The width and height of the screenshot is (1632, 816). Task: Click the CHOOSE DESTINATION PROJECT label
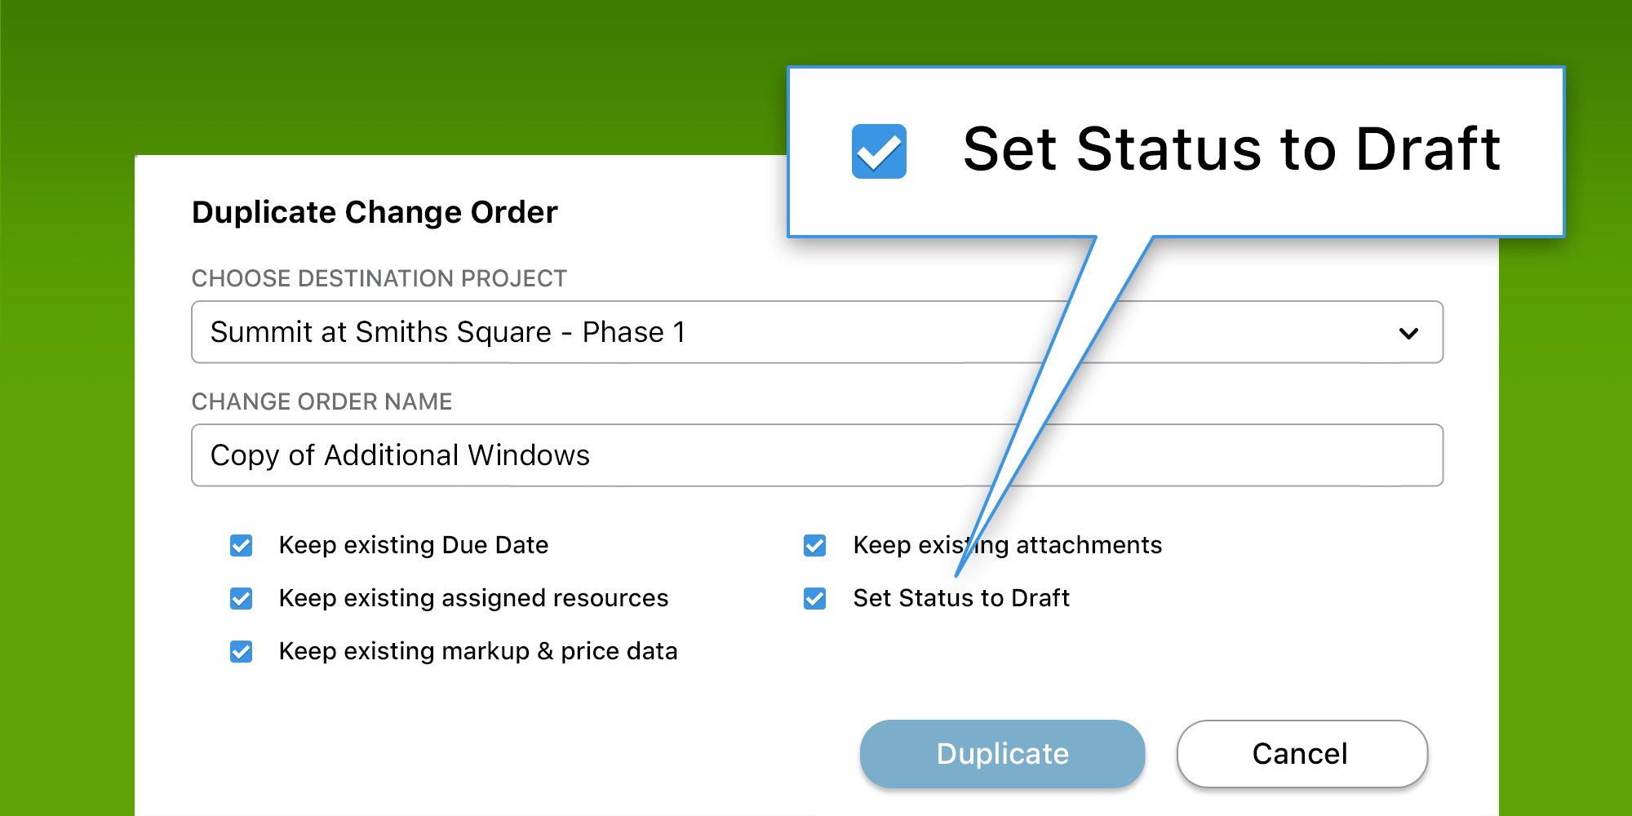click(379, 278)
